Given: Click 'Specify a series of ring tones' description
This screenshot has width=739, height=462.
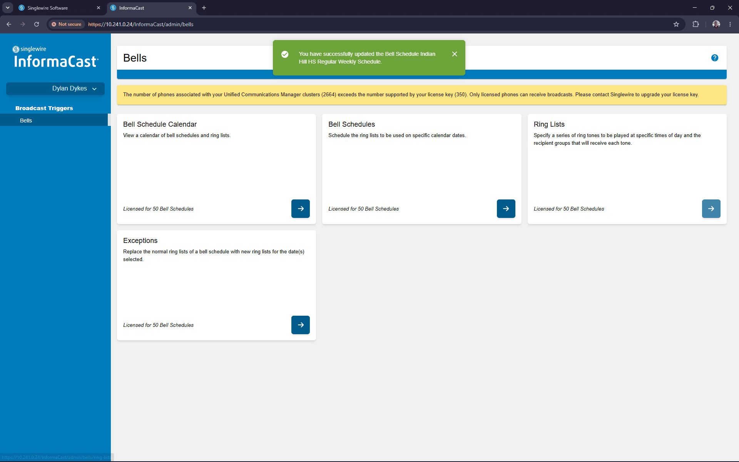Looking at the screenshot, I should [617, 139].
